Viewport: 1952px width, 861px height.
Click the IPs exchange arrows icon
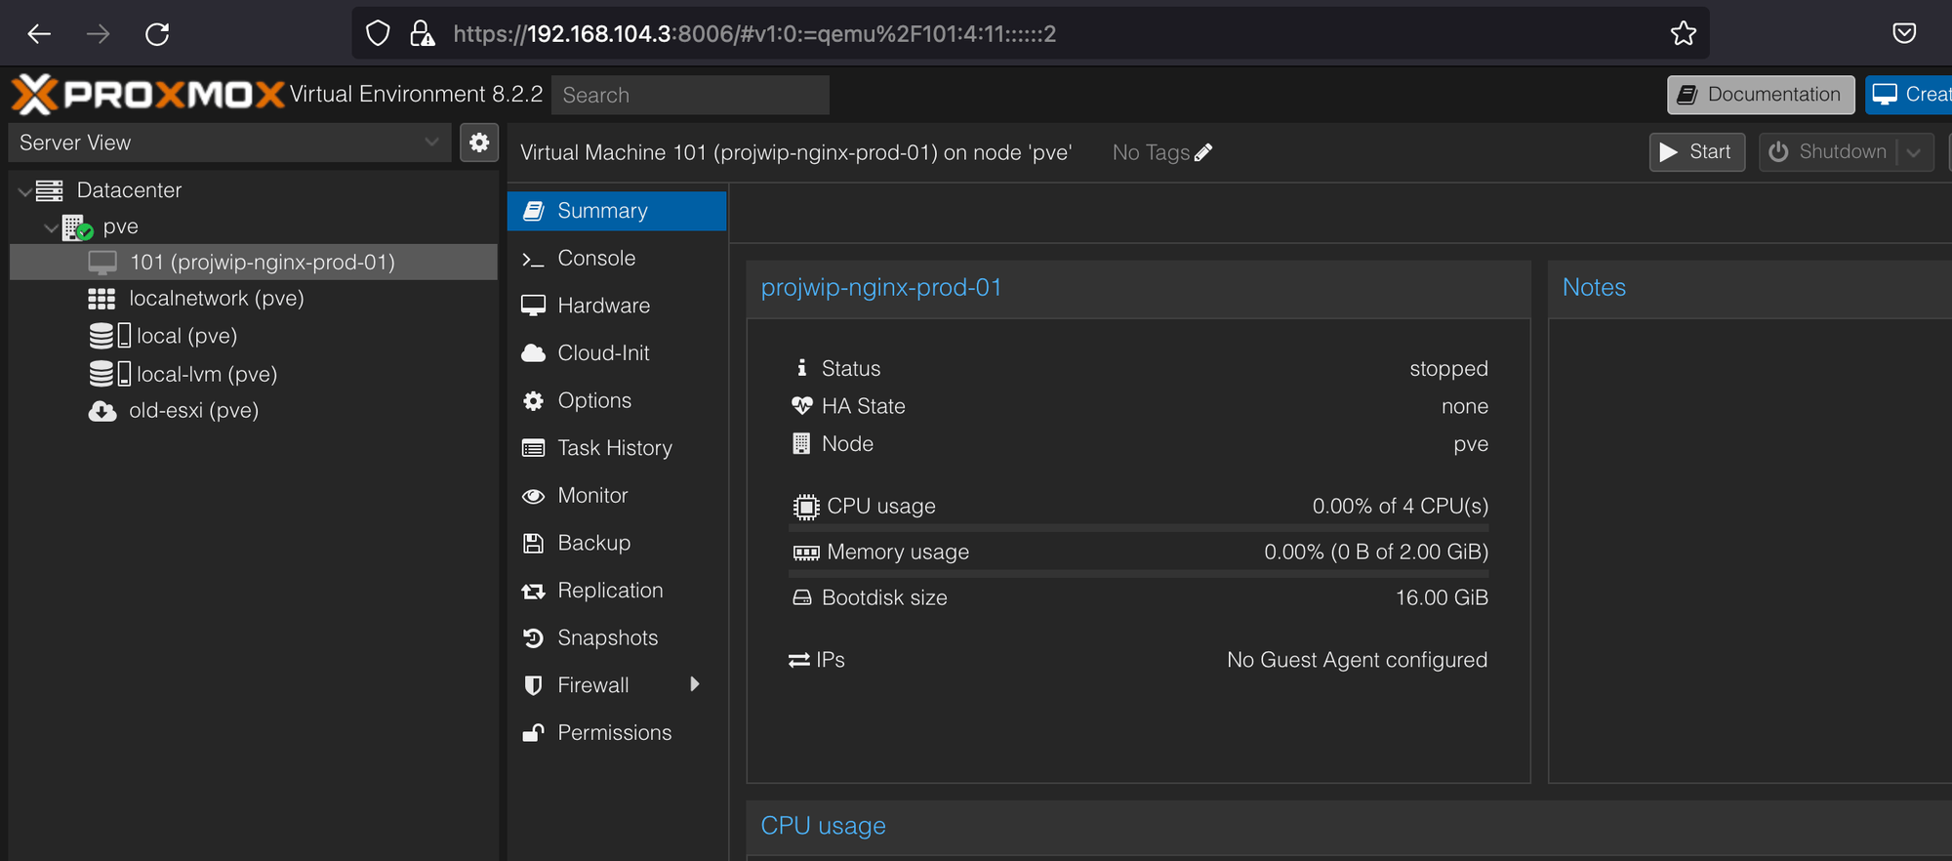point(799,661)
